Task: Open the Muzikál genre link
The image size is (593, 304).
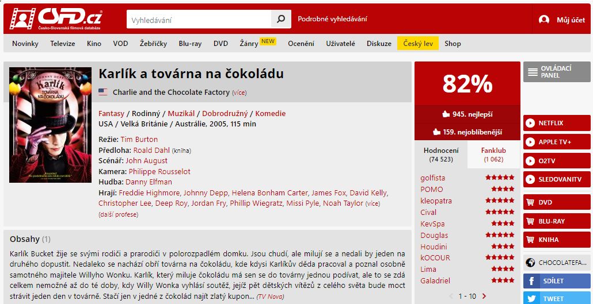Action: [x=181, y=113]
